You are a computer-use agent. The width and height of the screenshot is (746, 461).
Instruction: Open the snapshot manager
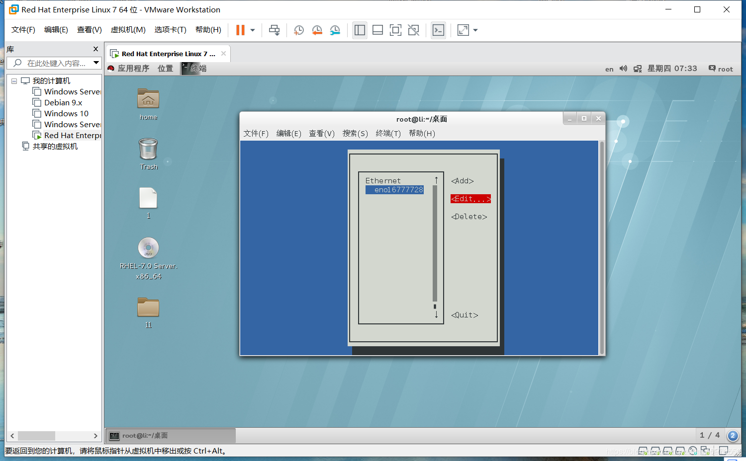coord(335,30)
